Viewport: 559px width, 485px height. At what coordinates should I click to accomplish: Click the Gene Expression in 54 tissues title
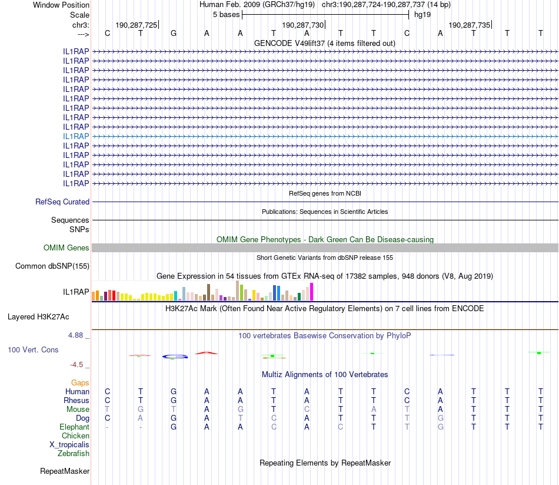click(x=325, y=276)
